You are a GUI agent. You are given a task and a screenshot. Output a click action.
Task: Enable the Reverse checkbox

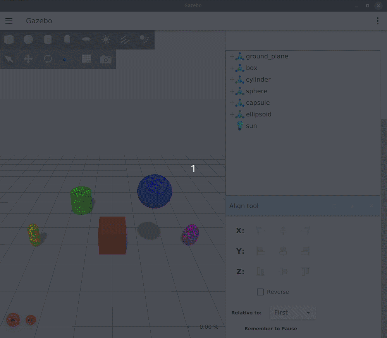[260, 292]
